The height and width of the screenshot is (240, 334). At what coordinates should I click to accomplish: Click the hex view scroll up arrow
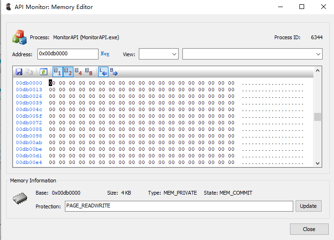pyautogui.click(x=317, y=70)
